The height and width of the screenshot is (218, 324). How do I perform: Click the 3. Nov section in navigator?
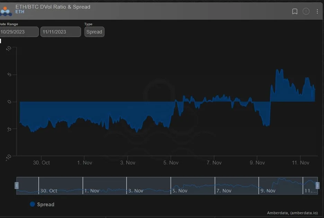[149, 186]
